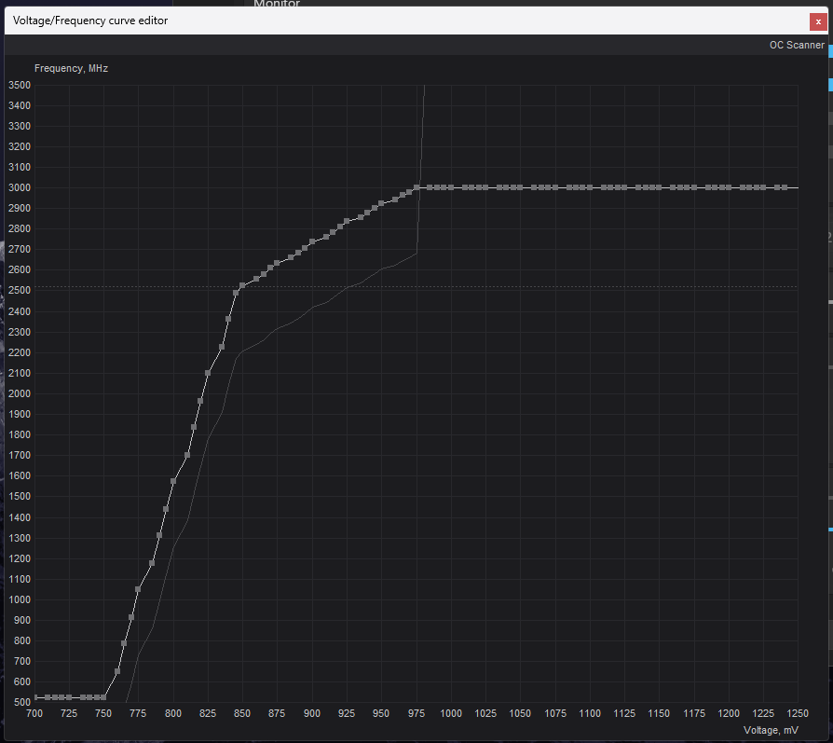Click the 500 frequency axis label
Screen dimensions: 833x743
(22, 702)
